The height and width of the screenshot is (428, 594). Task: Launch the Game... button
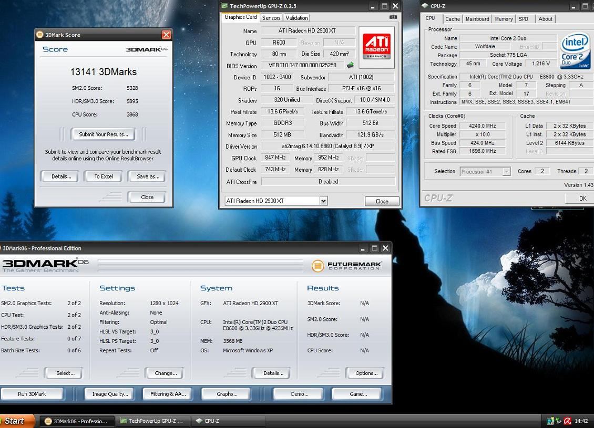(x=358, y=394)
